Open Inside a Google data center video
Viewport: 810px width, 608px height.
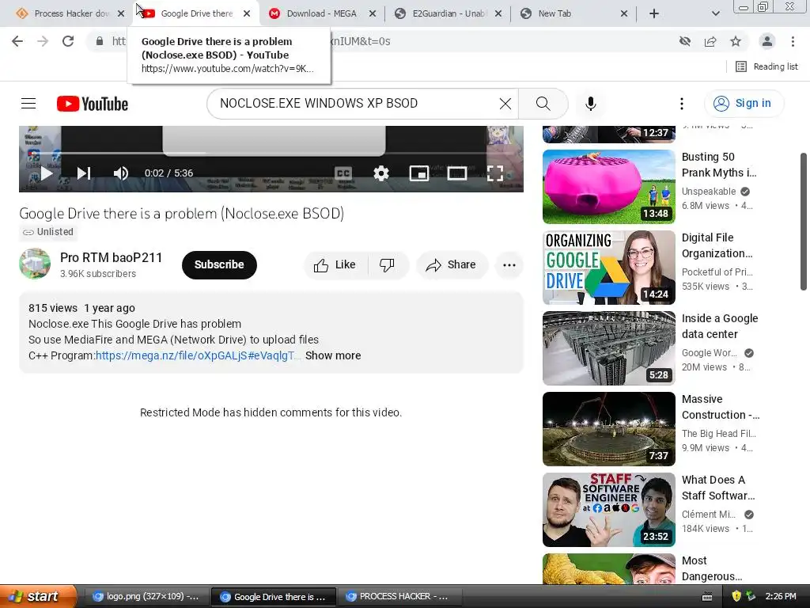pos(609,348)
